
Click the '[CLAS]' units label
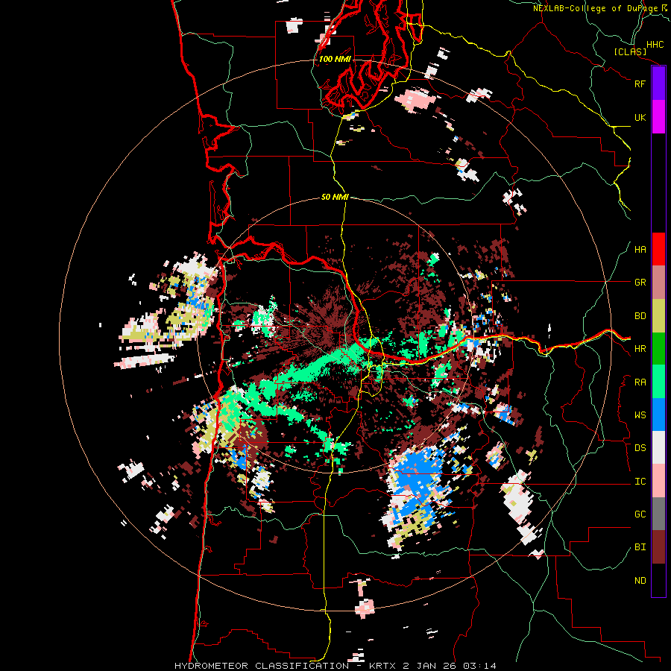click(x=630, y=52)
